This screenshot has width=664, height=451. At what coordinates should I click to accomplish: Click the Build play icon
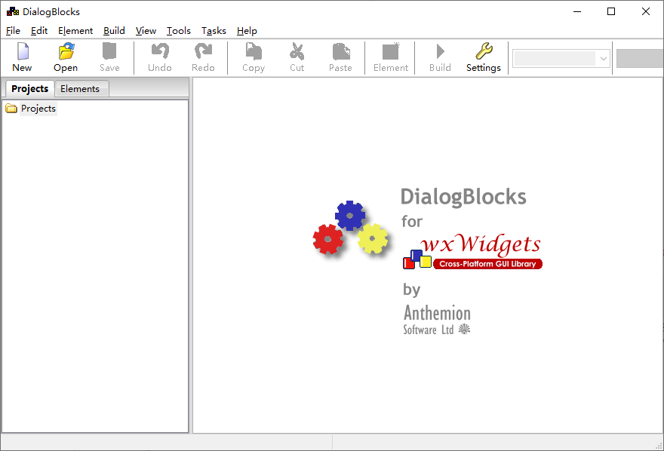441,51
